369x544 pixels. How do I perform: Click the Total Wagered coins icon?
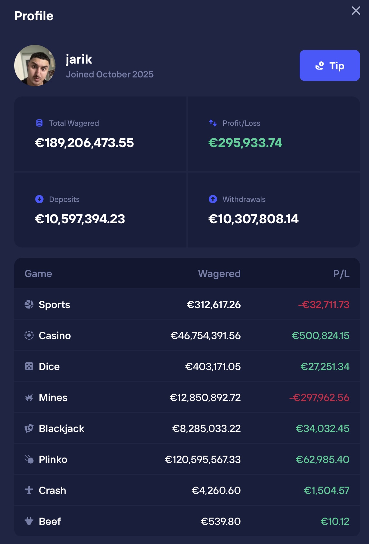[x=39, y=123]
